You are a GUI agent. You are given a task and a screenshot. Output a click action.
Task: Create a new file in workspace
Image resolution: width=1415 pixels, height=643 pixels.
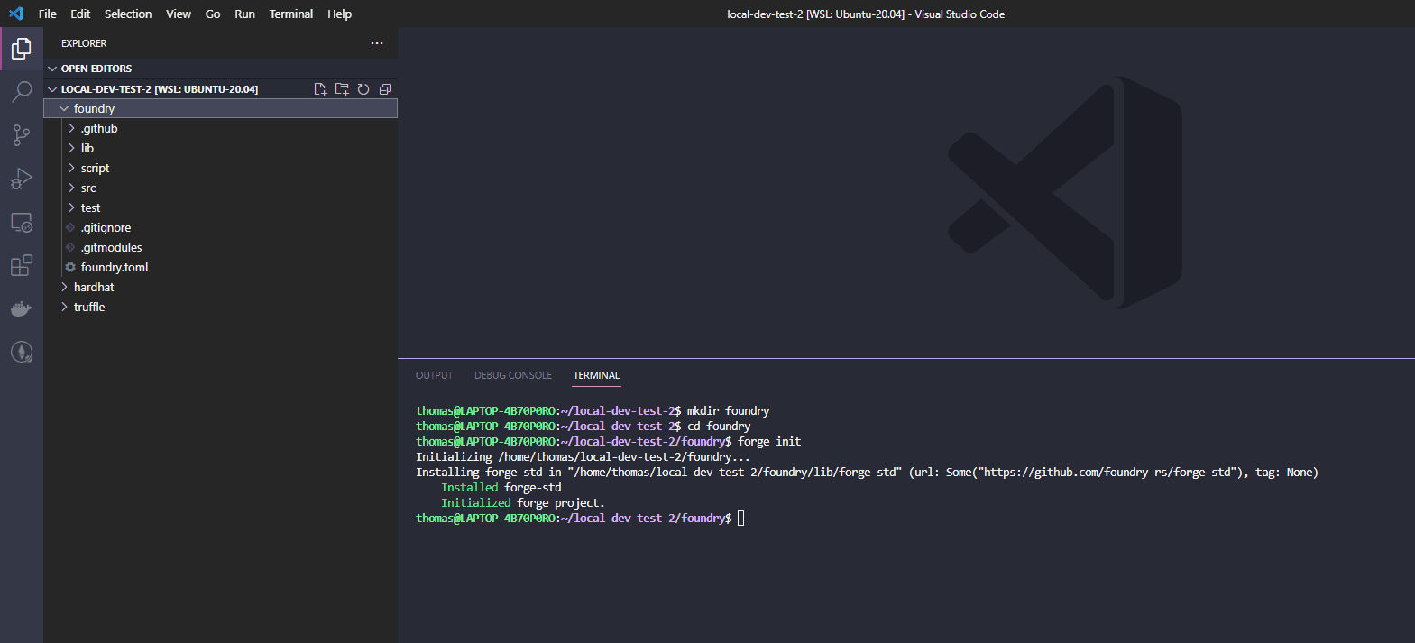(x=320, y=89)
